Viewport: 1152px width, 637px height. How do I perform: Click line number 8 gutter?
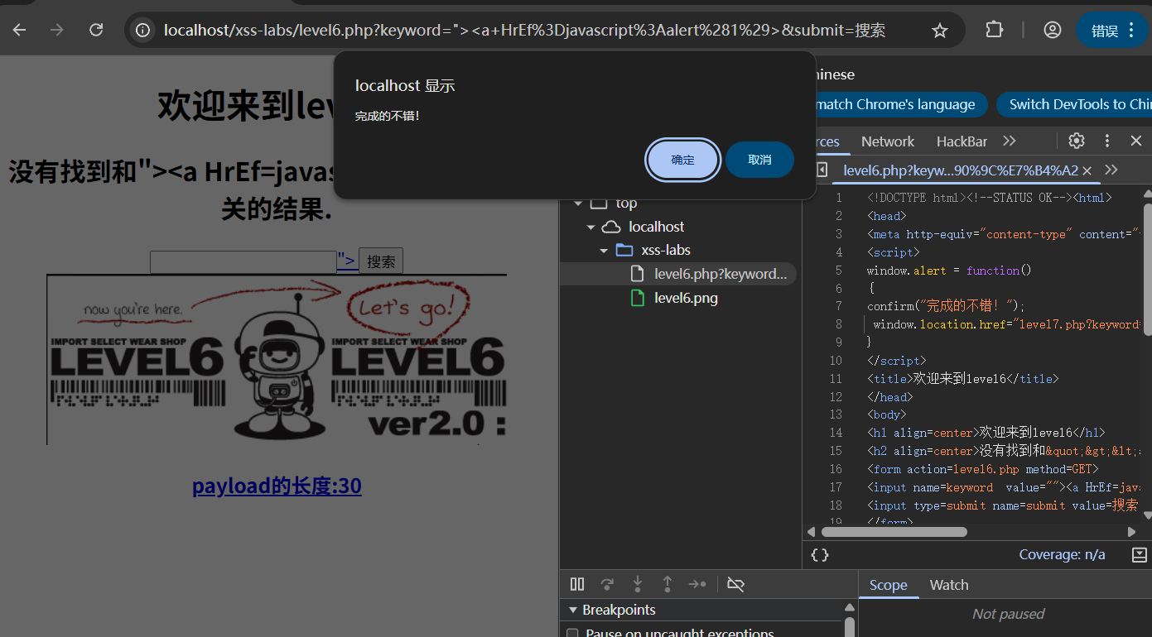838,324
